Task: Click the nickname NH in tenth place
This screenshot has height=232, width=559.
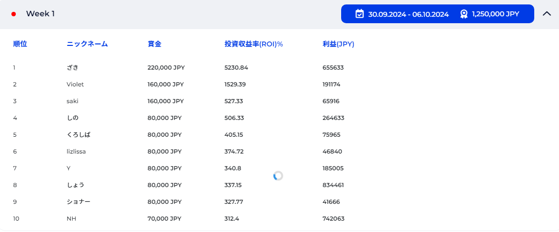Action: 71,219
